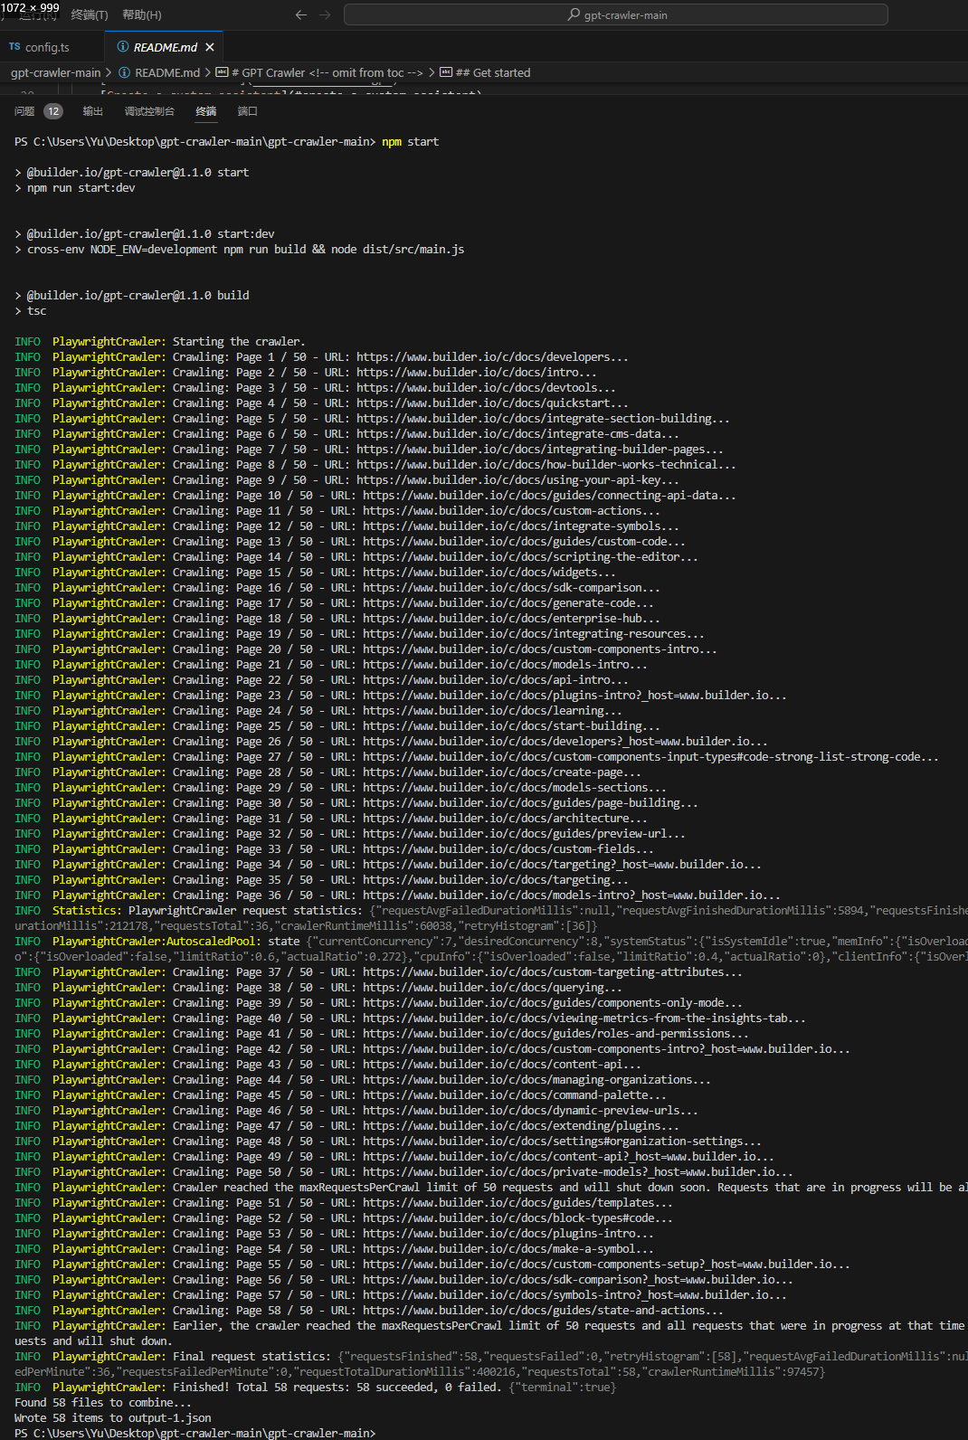
Task: Open the 帮助(H) menu
Action: [x=142, y=14]
